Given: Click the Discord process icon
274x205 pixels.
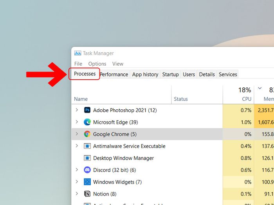Looking at the screenshot, I should pyautogui.click(x=87, y=170).
